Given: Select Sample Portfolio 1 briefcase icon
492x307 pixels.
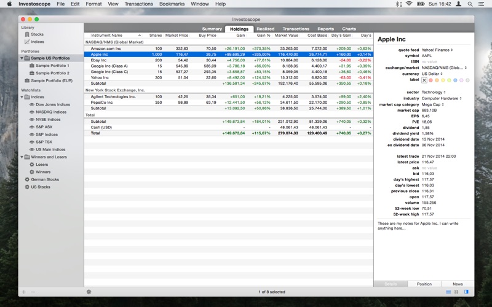Looking at the screenshot, I should click(x=32, y=66).
